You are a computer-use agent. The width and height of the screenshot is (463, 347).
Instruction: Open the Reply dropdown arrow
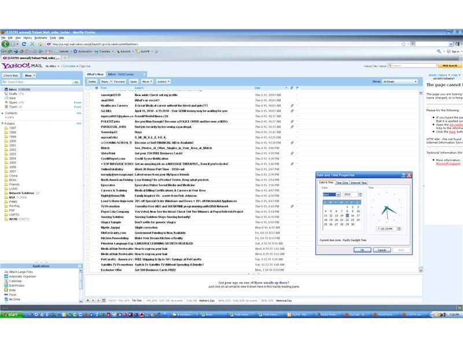click(x=111, y=82)
